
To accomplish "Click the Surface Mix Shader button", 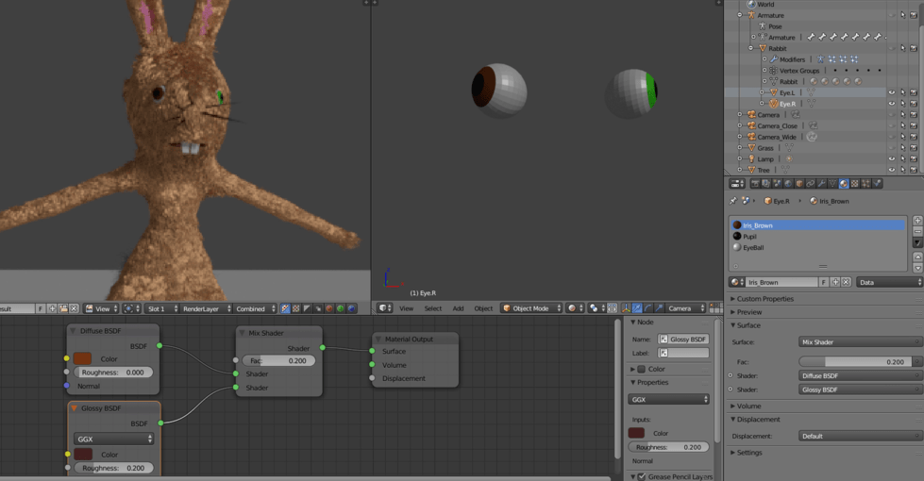I will tap(859, 342).
